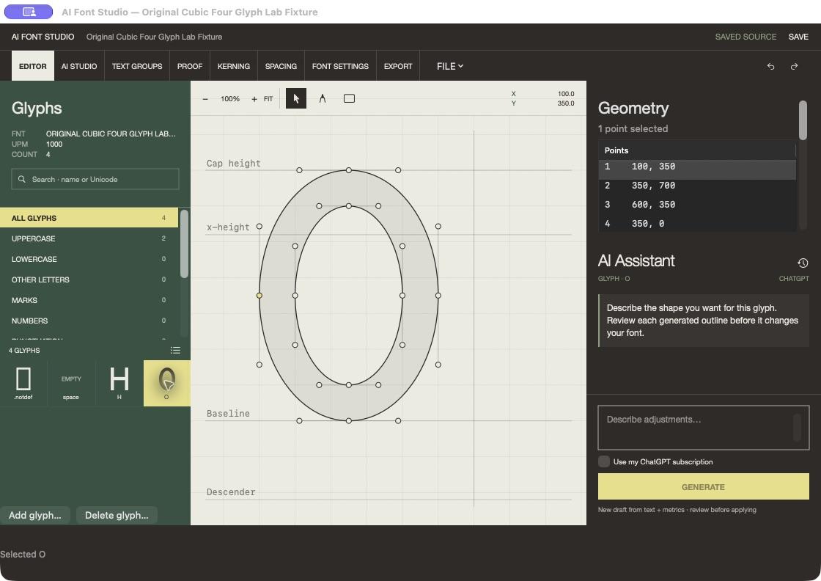Click the search magnifier icon
The image size is (821, 581).
[x=22, y=179]
